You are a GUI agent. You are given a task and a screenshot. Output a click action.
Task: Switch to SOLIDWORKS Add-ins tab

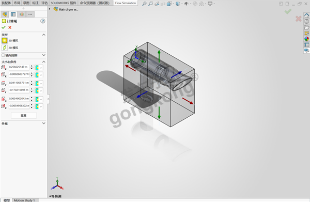tap(63, 3)
